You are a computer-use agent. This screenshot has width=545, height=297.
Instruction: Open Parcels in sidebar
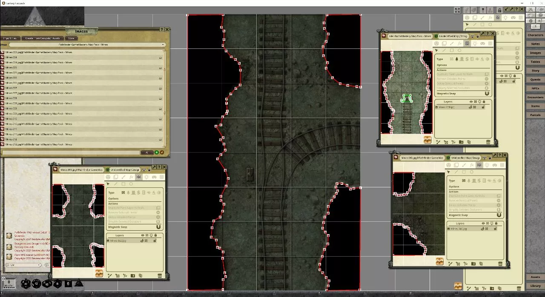(x=535, y=115)
